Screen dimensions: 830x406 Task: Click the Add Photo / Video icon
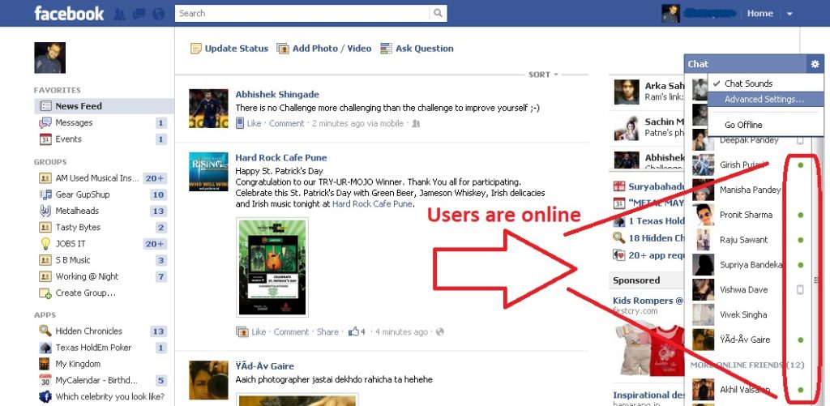[283, 49]
